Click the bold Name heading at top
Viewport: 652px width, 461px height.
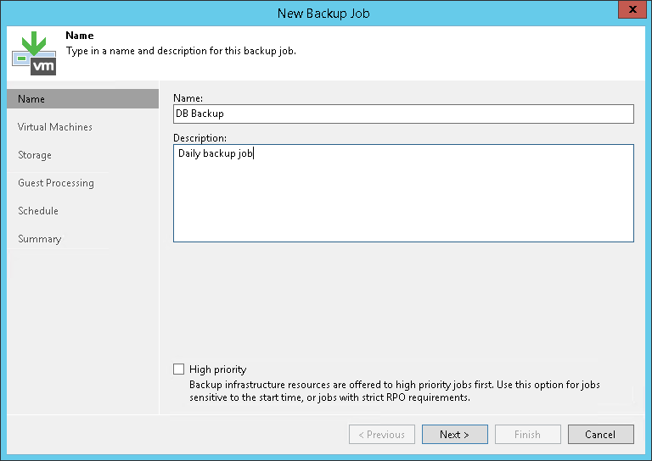click(80, 36)
